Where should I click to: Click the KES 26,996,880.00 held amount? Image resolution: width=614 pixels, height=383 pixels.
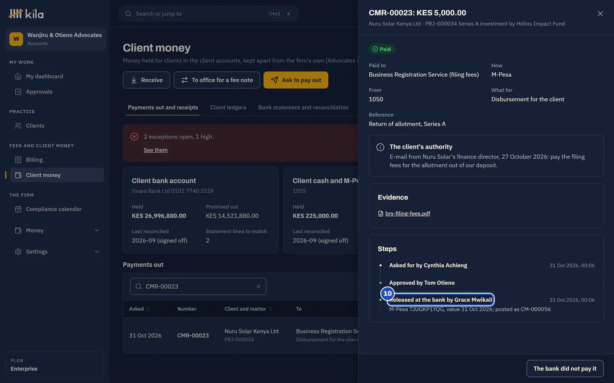pyautogui.click(x=159, y=216)
